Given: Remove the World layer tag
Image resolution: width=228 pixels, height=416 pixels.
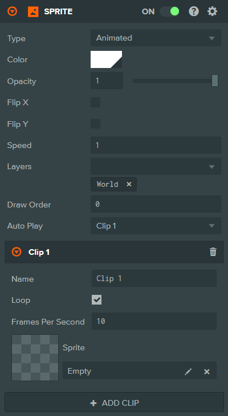Looking at the screenshot, I should pos(129,184).
